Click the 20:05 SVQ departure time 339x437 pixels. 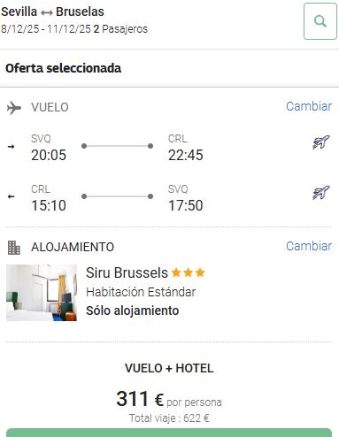[49, 155]
